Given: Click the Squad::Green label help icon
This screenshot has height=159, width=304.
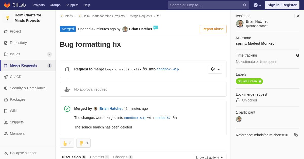Looking at the screenshot, I should [260, 81].
